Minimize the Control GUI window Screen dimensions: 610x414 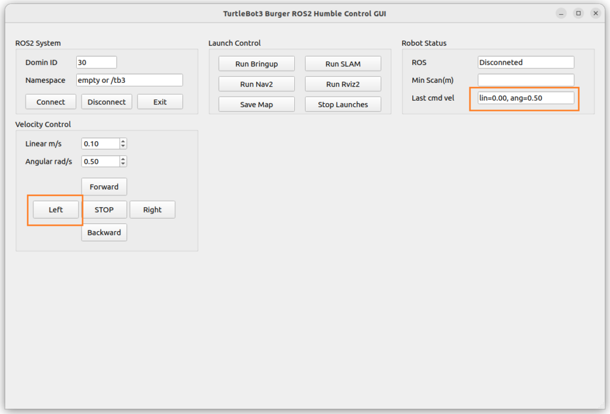[x=561, y=13]
